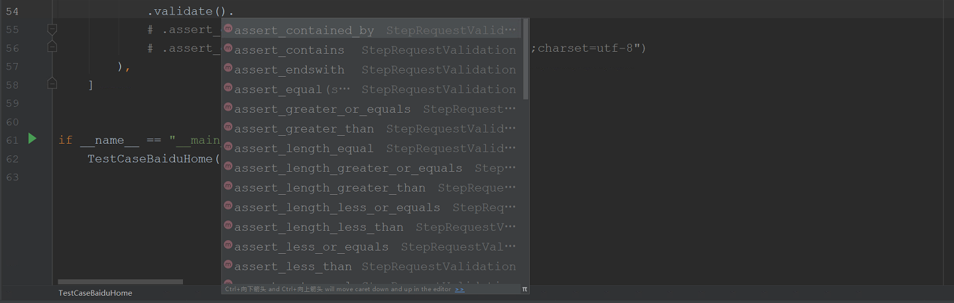Viewport: 954px width, 303px height.
Task: Click the icon beside assert_greater_than
Action: coord(228,127)
